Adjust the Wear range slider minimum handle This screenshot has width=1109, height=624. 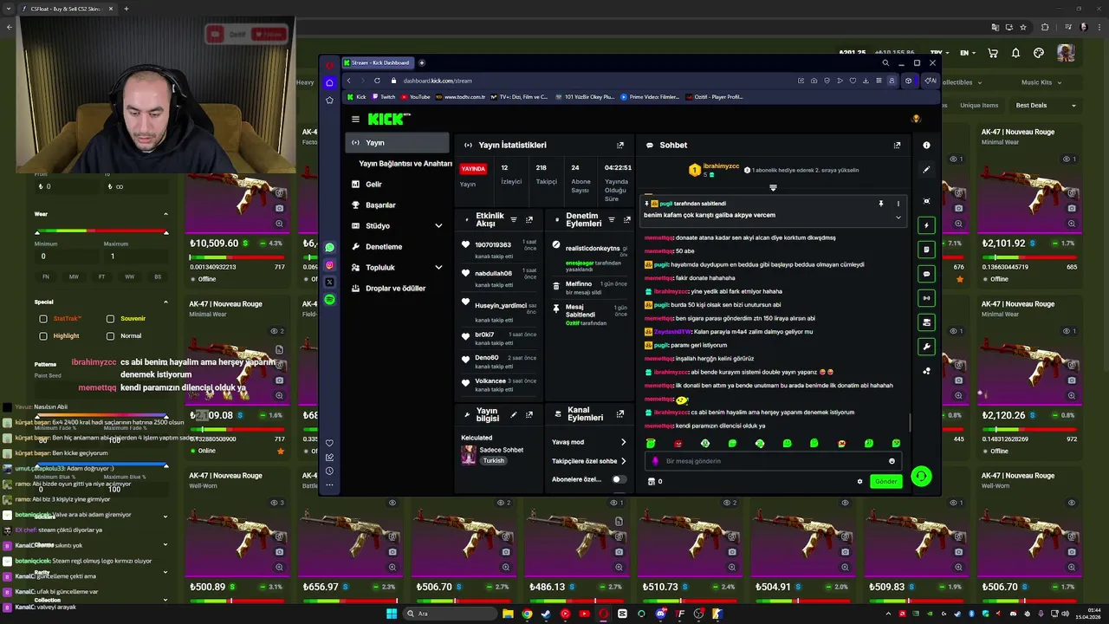coord(37,232)
